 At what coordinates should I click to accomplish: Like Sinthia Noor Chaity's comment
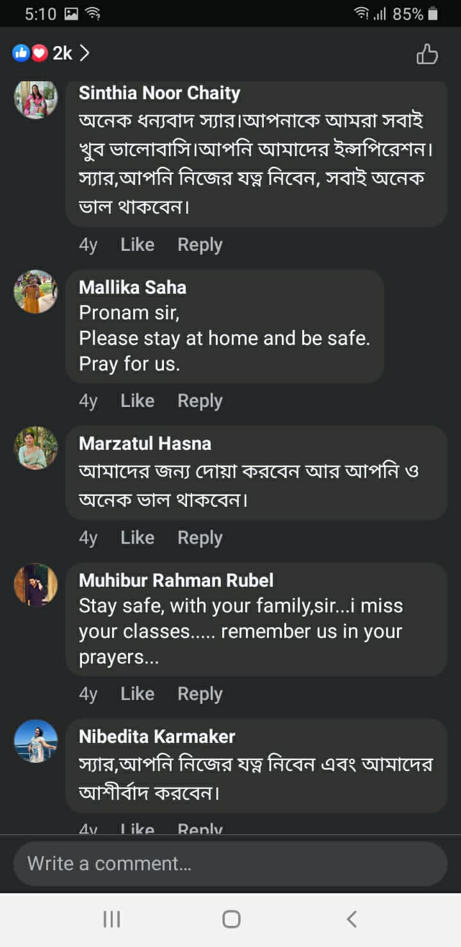click(x=137, y=244)
